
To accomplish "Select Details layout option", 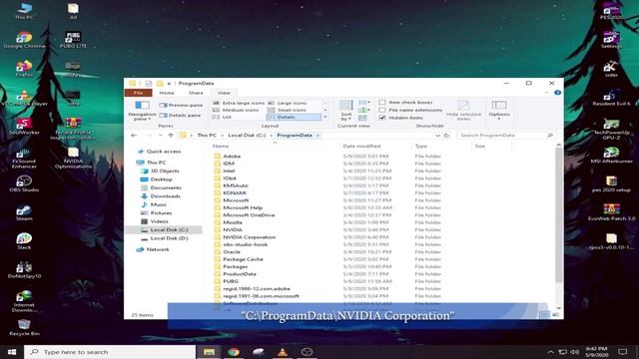I will click(294, 117).
